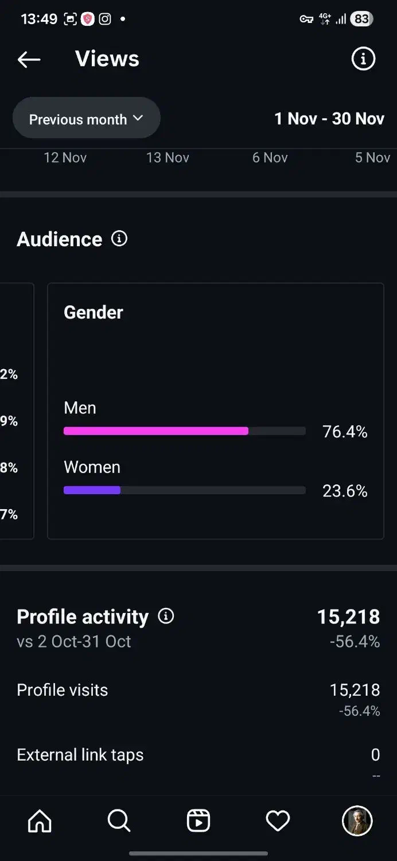The height and width of the screenshot is (861, 397).
Task: Tap the Gender audience card heading
Action: pyautogui.click(x=94, y=312)
